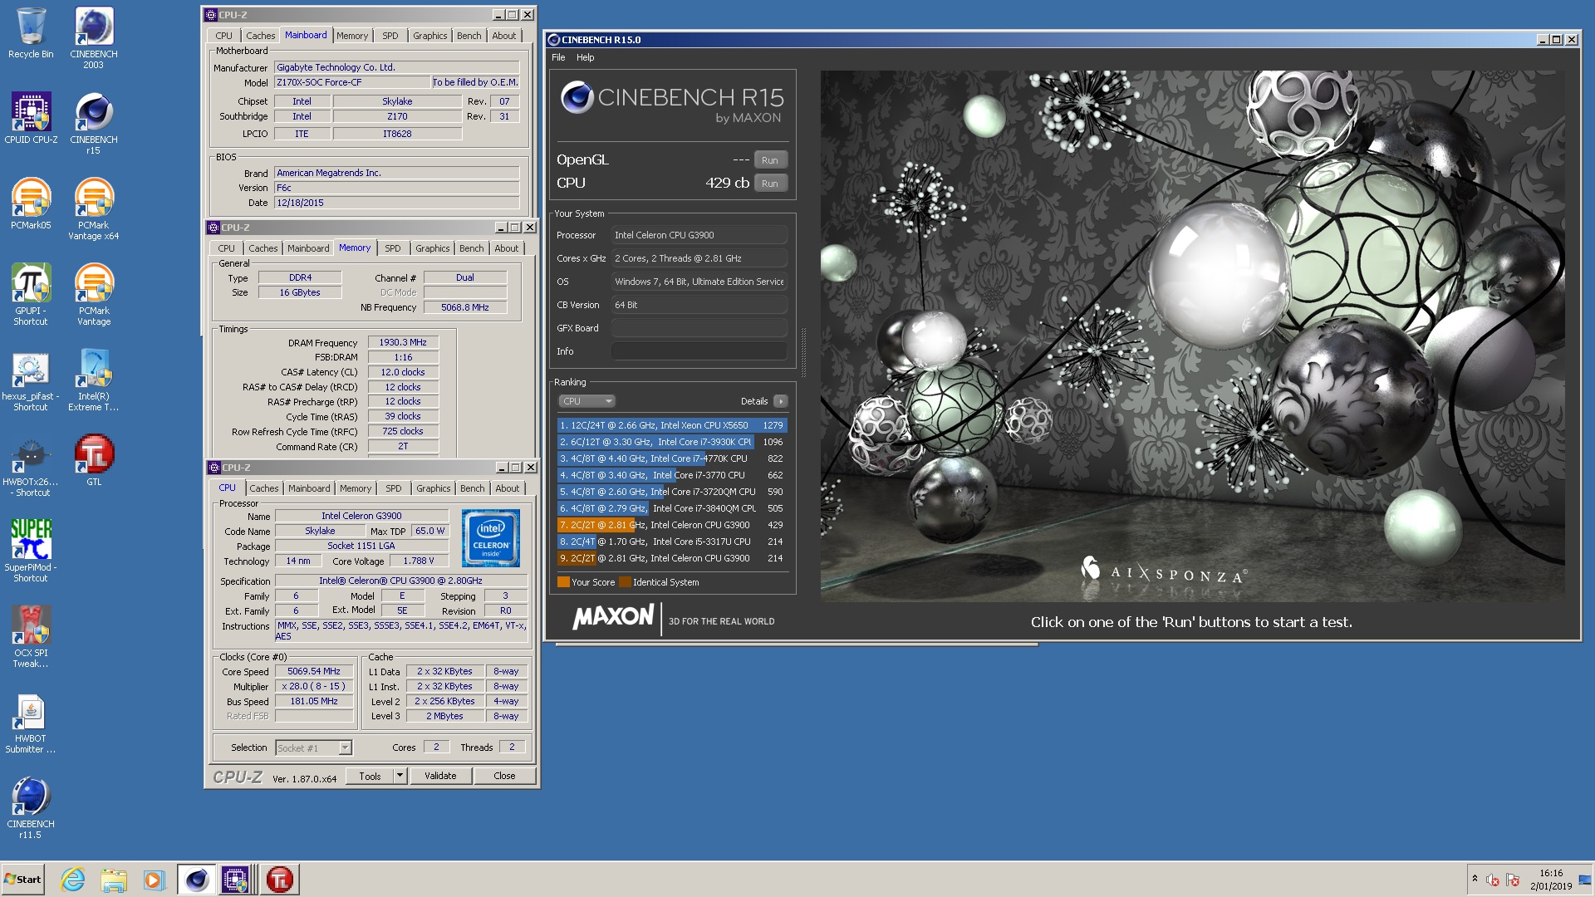Run the CPU benchmark test
1595x897 pixels.
point(770,184)
